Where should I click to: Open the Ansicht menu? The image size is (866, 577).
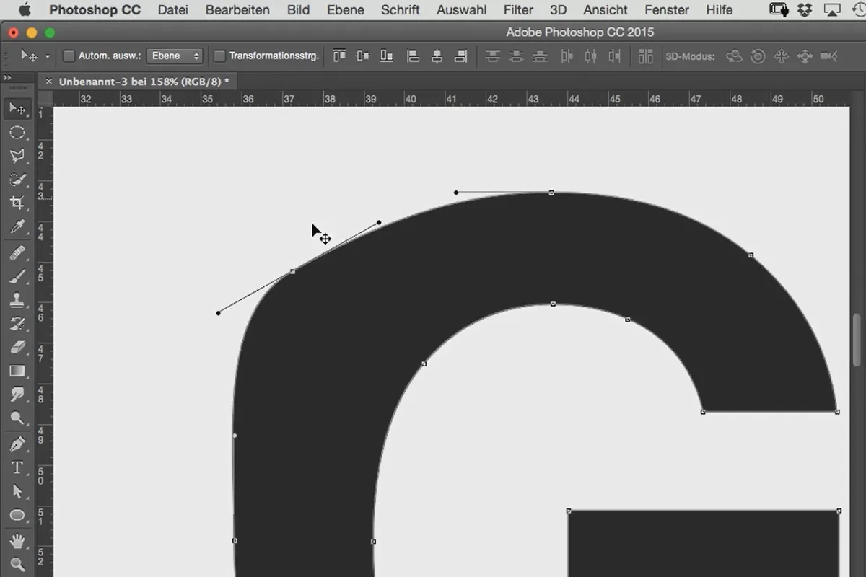point(604,10)
